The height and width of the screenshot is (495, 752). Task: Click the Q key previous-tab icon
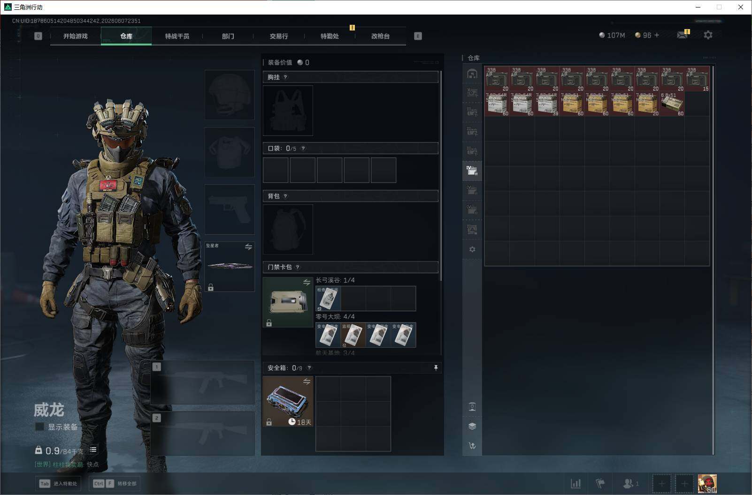tap(38, 36)
